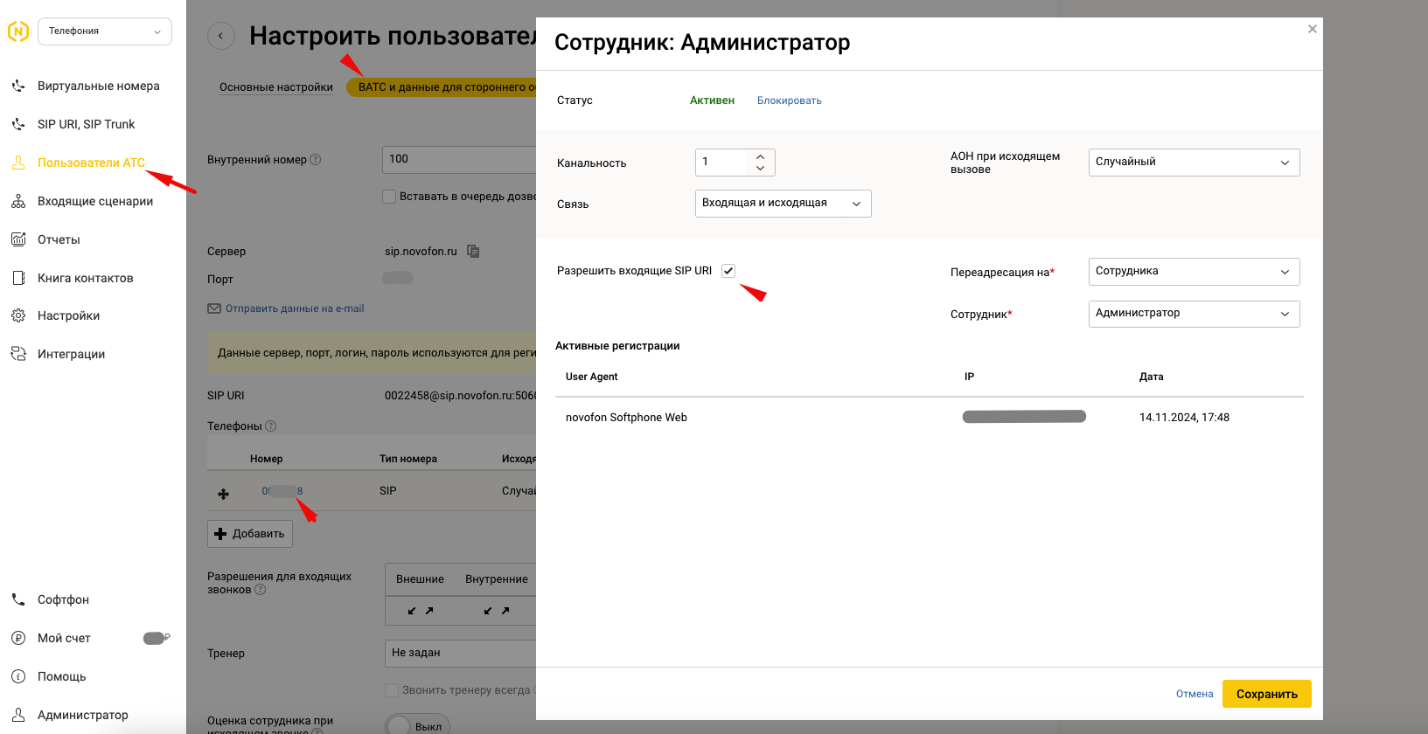1428x734 pixels.
Task: Open the Телефония product dropdown
Action: [105, 31]
